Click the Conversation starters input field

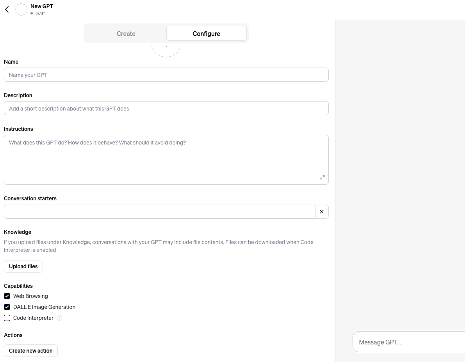pyautogui.click(x=159, y=212)
